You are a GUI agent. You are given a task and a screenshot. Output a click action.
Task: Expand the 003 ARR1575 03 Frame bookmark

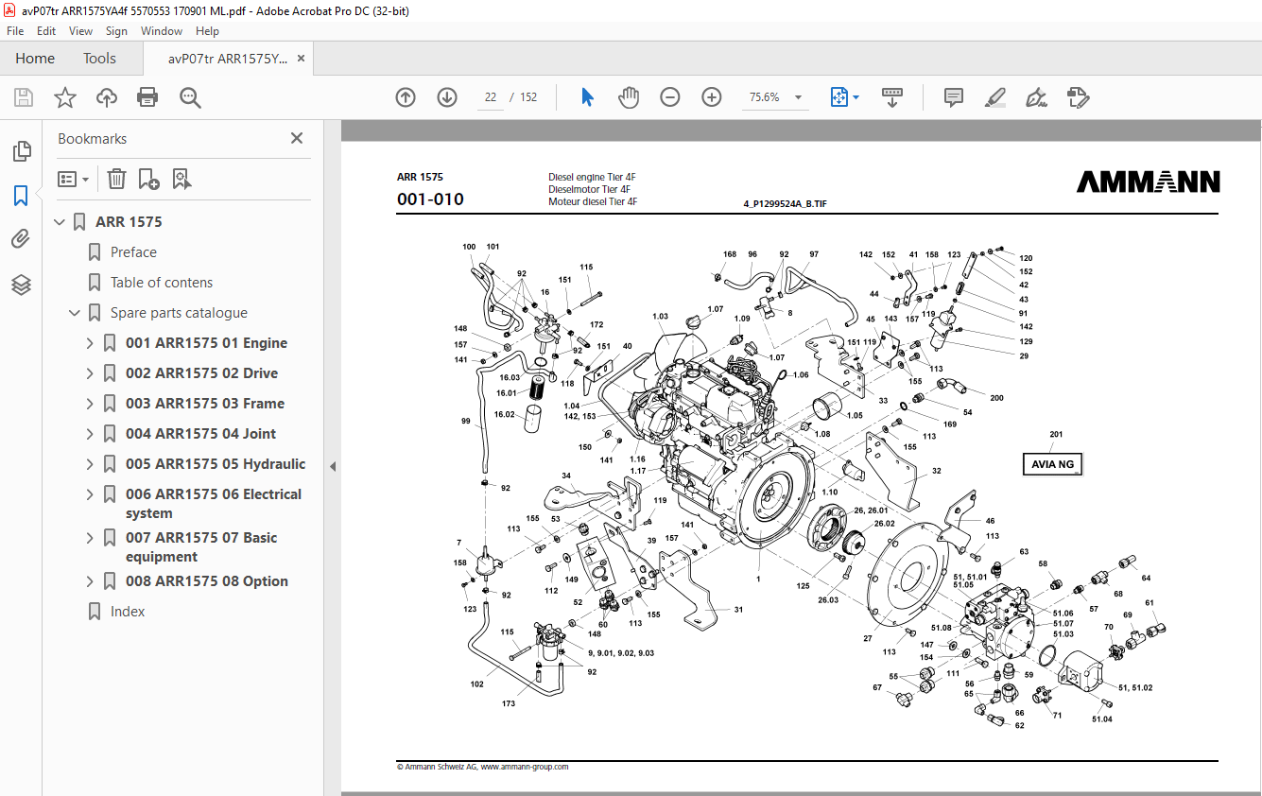tap(90, 404)
